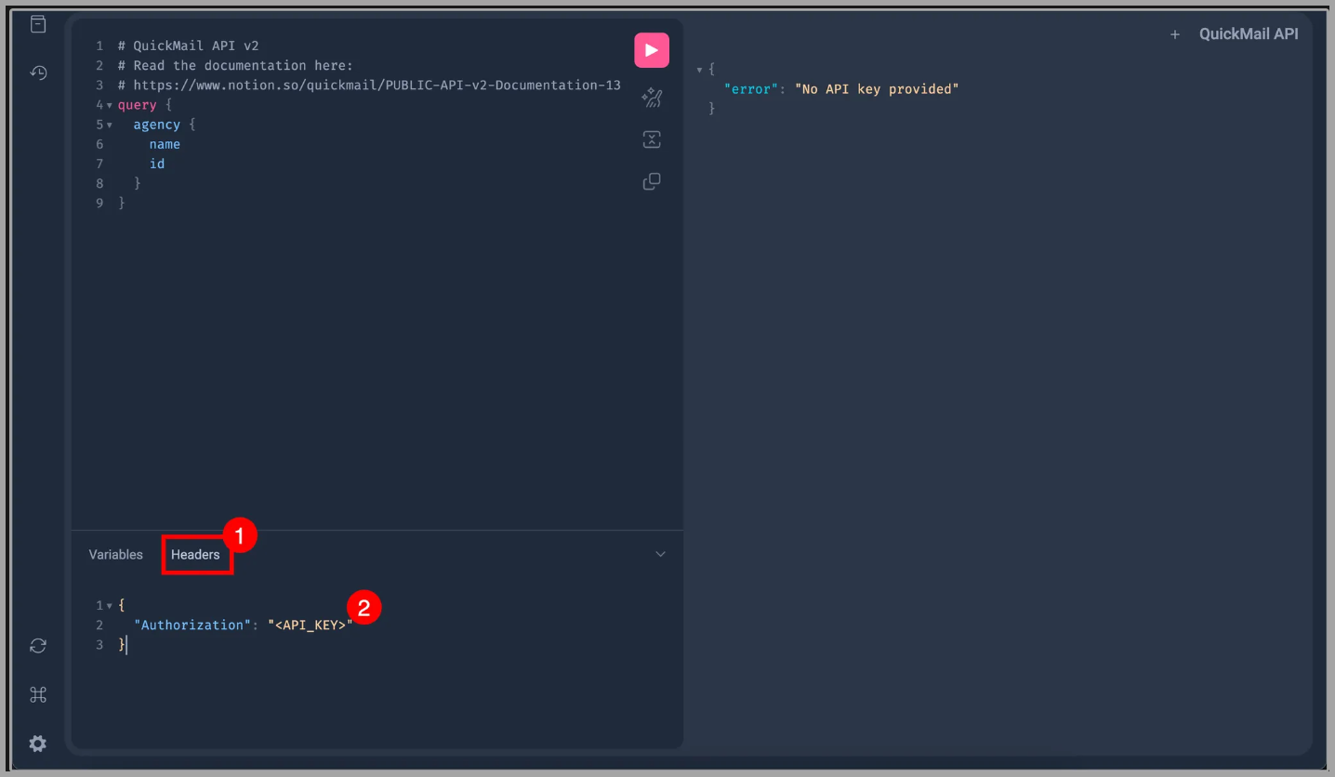This screenshot has height=777, width=1335.
Task: Switch to the Headers tab
Action: point(195,555)
